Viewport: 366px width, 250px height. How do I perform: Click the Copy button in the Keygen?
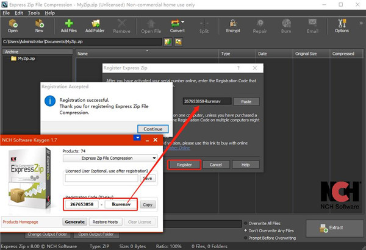pyautogui.click(x=148, y=205)
